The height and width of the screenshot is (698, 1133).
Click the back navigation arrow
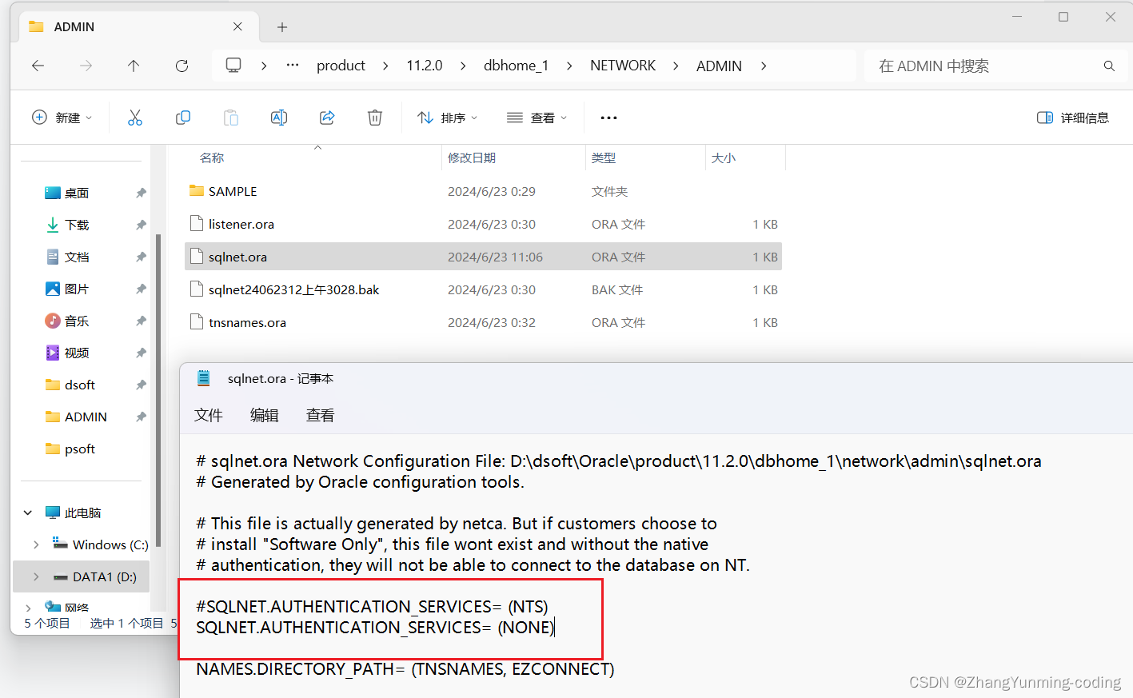[38, 66]
